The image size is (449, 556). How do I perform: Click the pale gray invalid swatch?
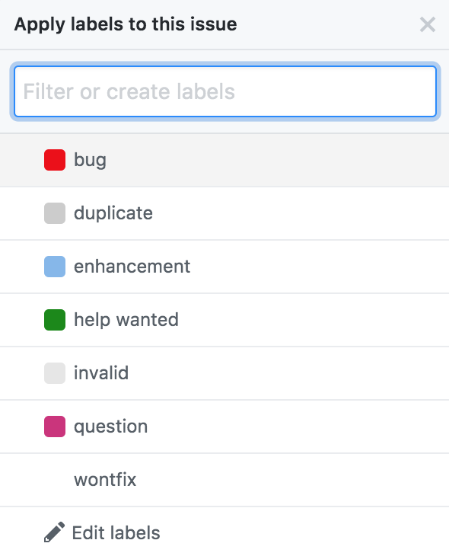tap(55, 373)
